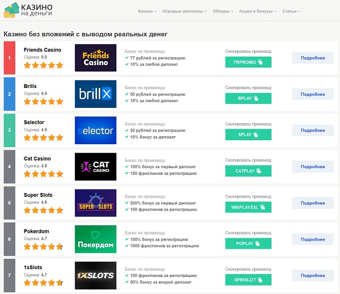The image size is (340, 294).
Task: Copy the BPLAY promo code
Action: pos(248,98)
